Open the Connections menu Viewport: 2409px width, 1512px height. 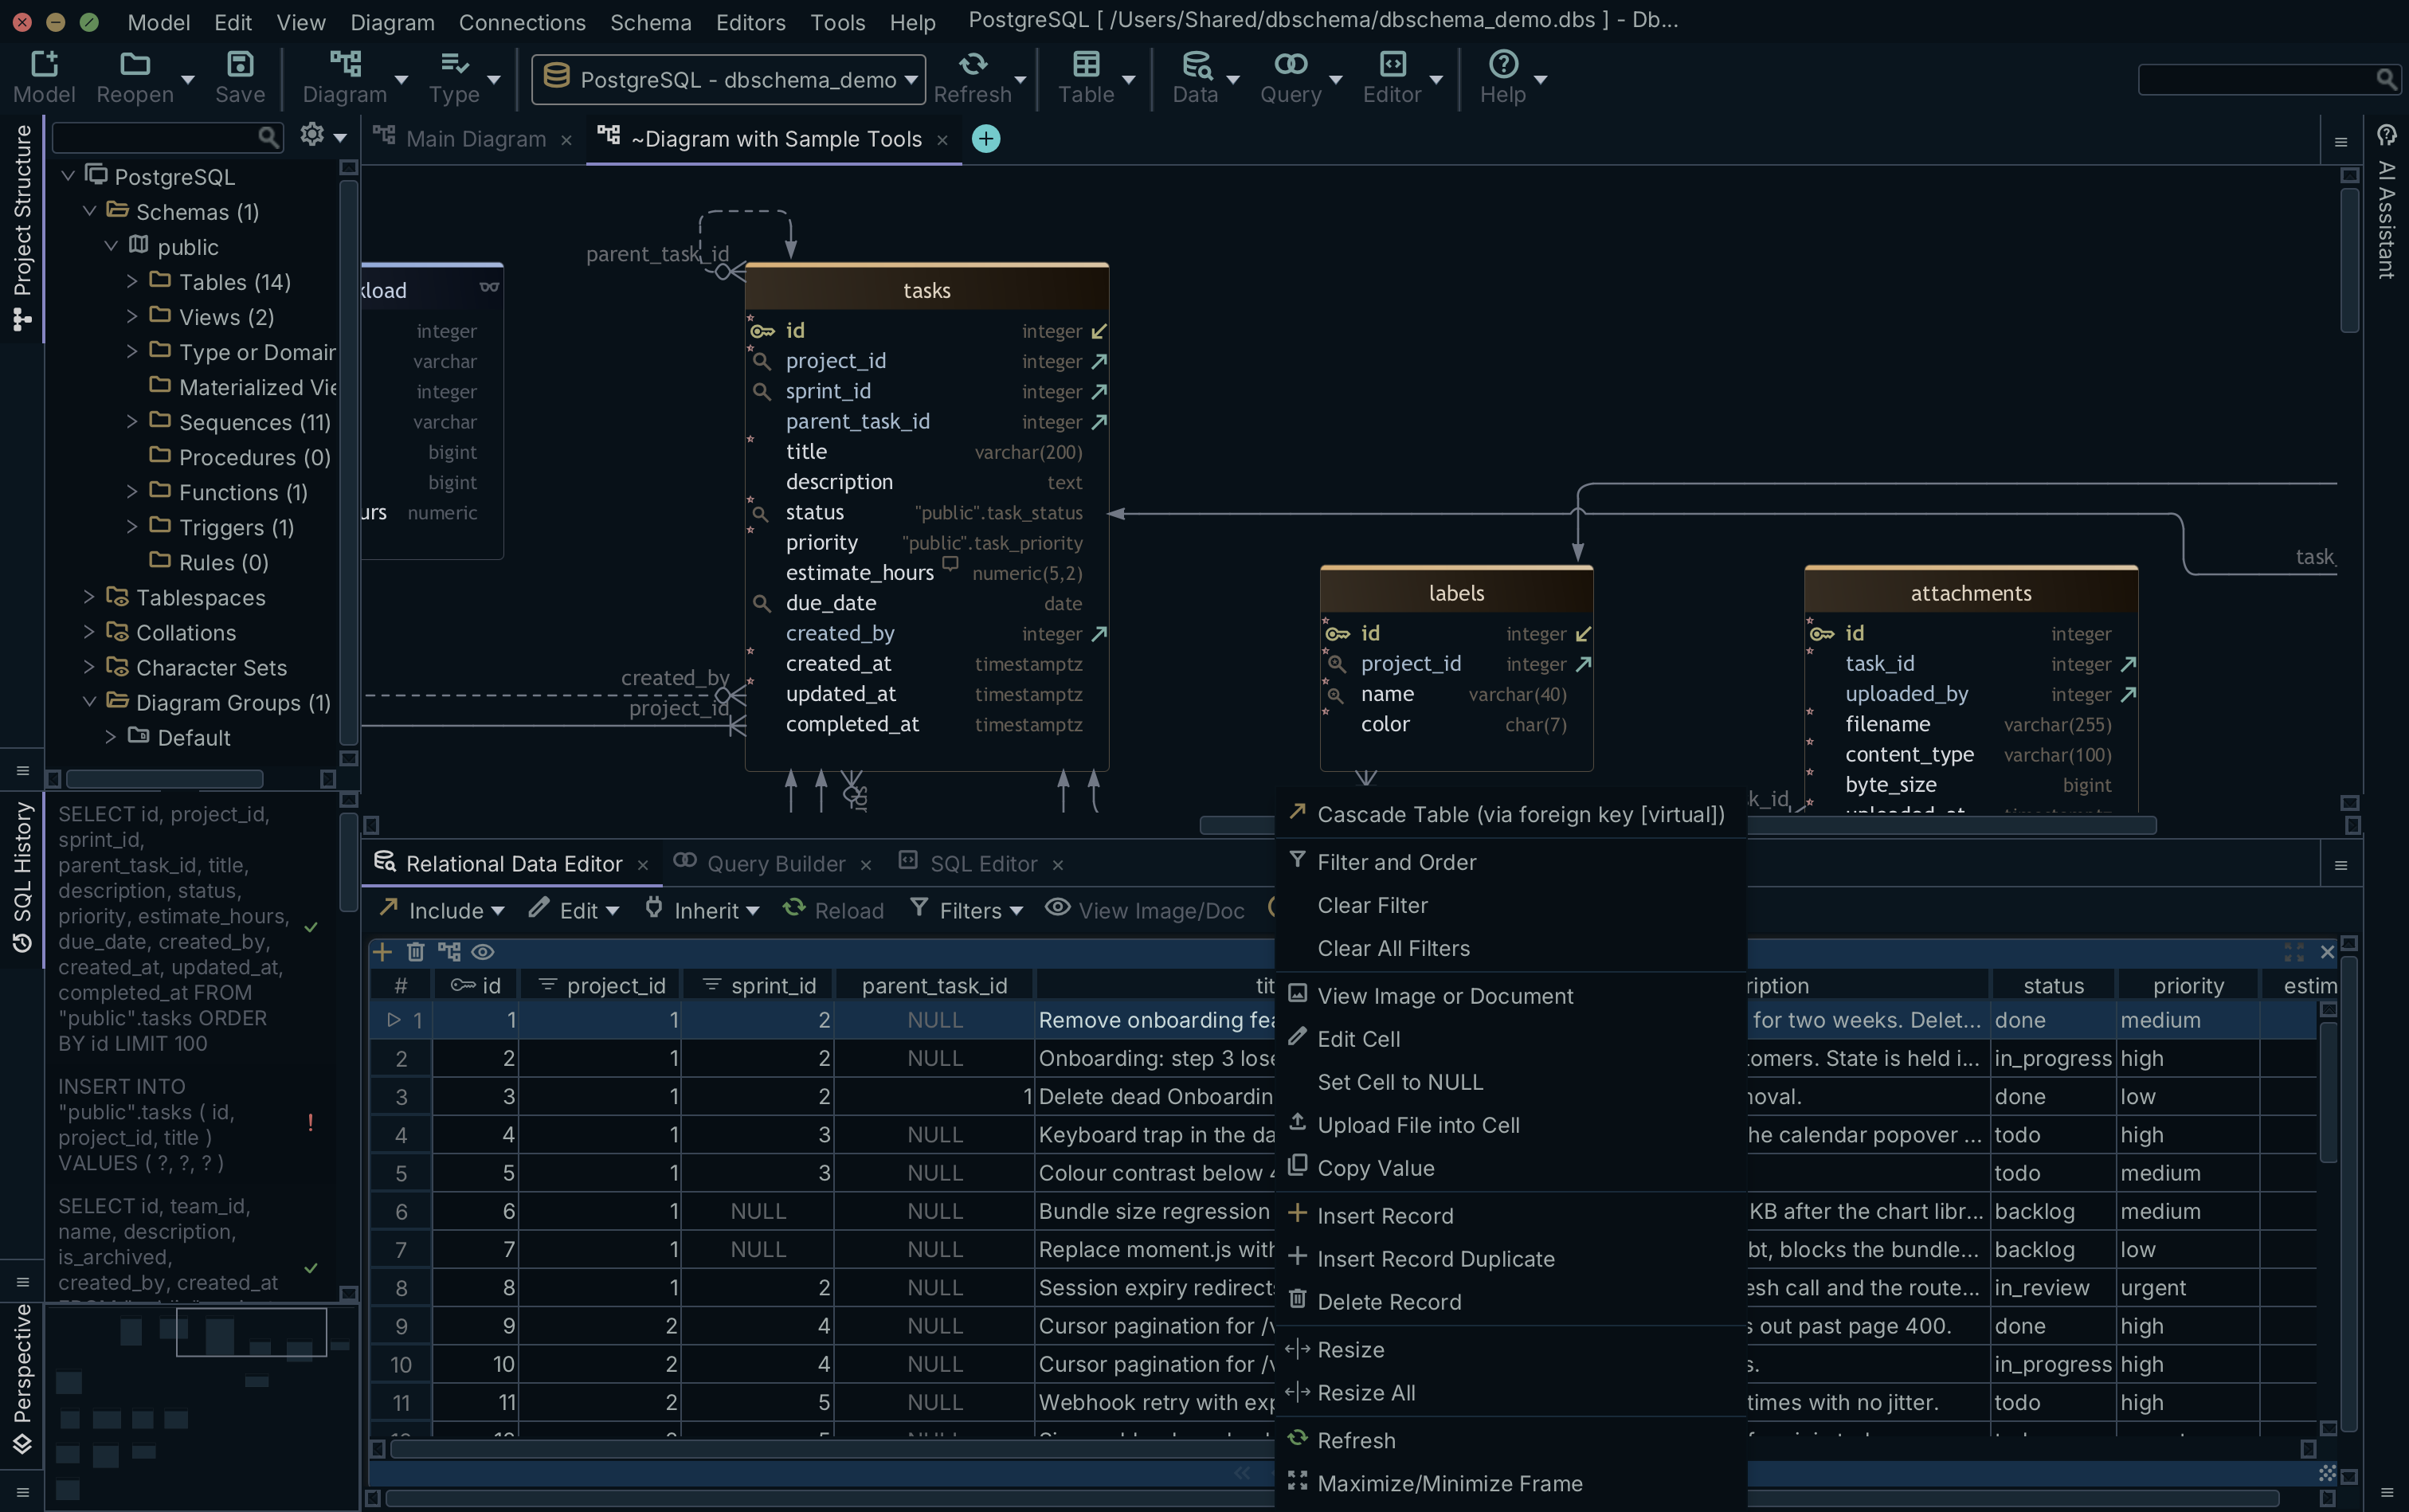[522, 22]
